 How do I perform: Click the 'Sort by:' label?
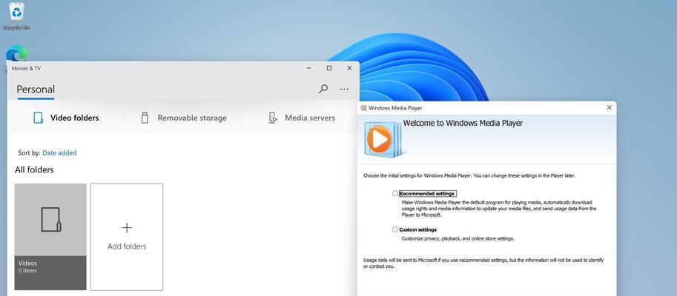[x=29, y=152]
